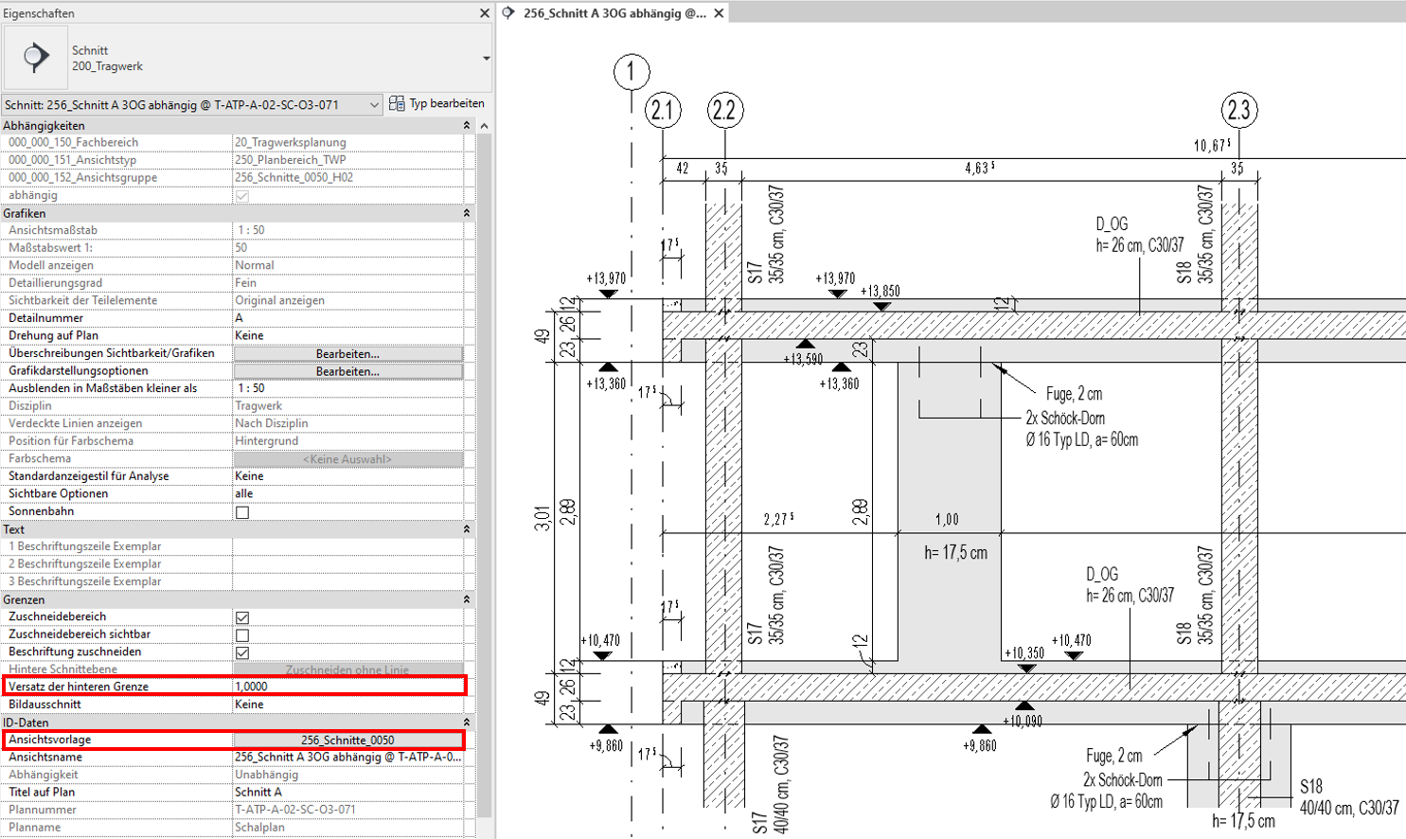Enable Zuschneidebereich sichtbar checkbox

point(242,635)
